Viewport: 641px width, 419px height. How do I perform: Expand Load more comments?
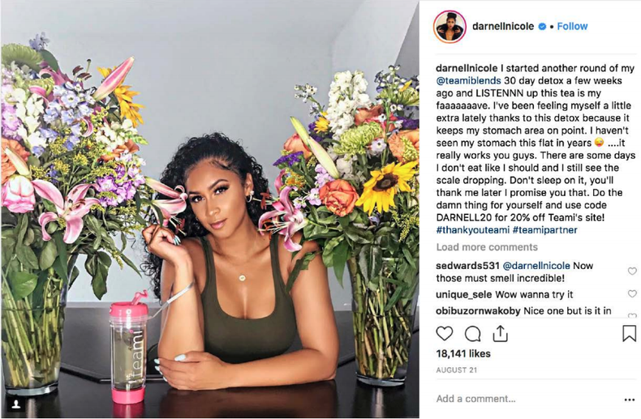click(x=487, y=247)
